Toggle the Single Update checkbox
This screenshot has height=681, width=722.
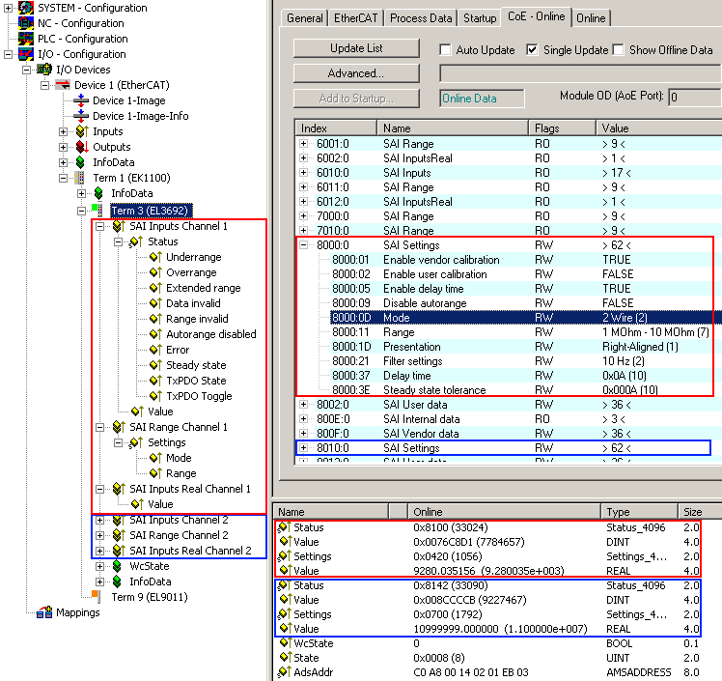coord(532,50)
